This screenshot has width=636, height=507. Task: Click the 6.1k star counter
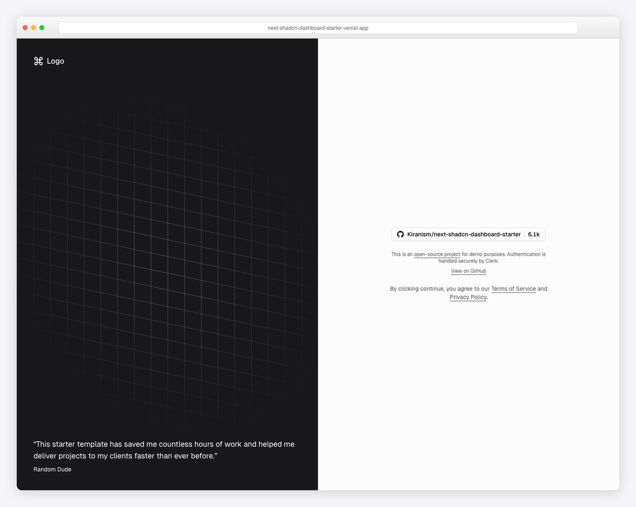coord(534,234)
